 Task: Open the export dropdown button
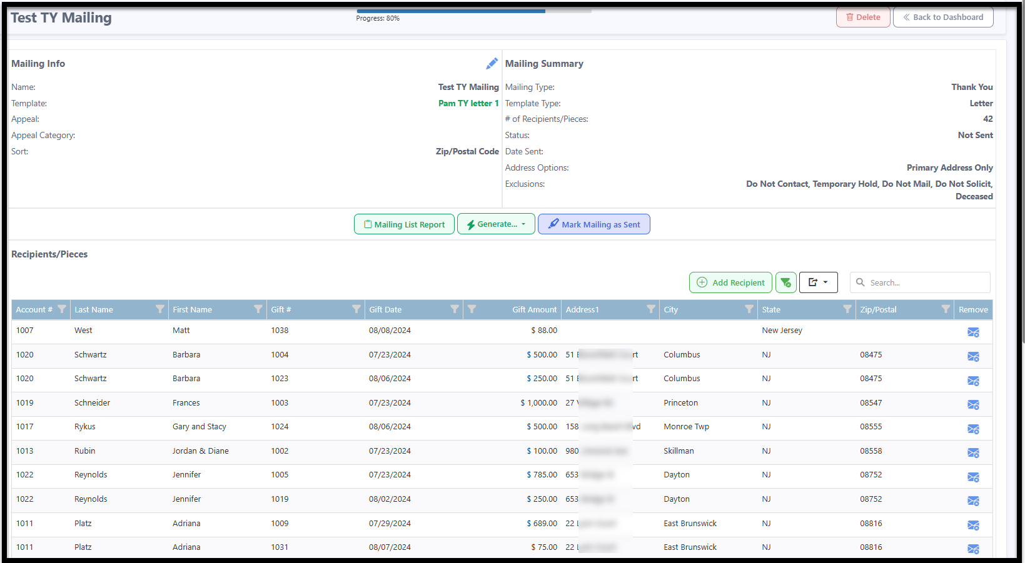[818, 282]
